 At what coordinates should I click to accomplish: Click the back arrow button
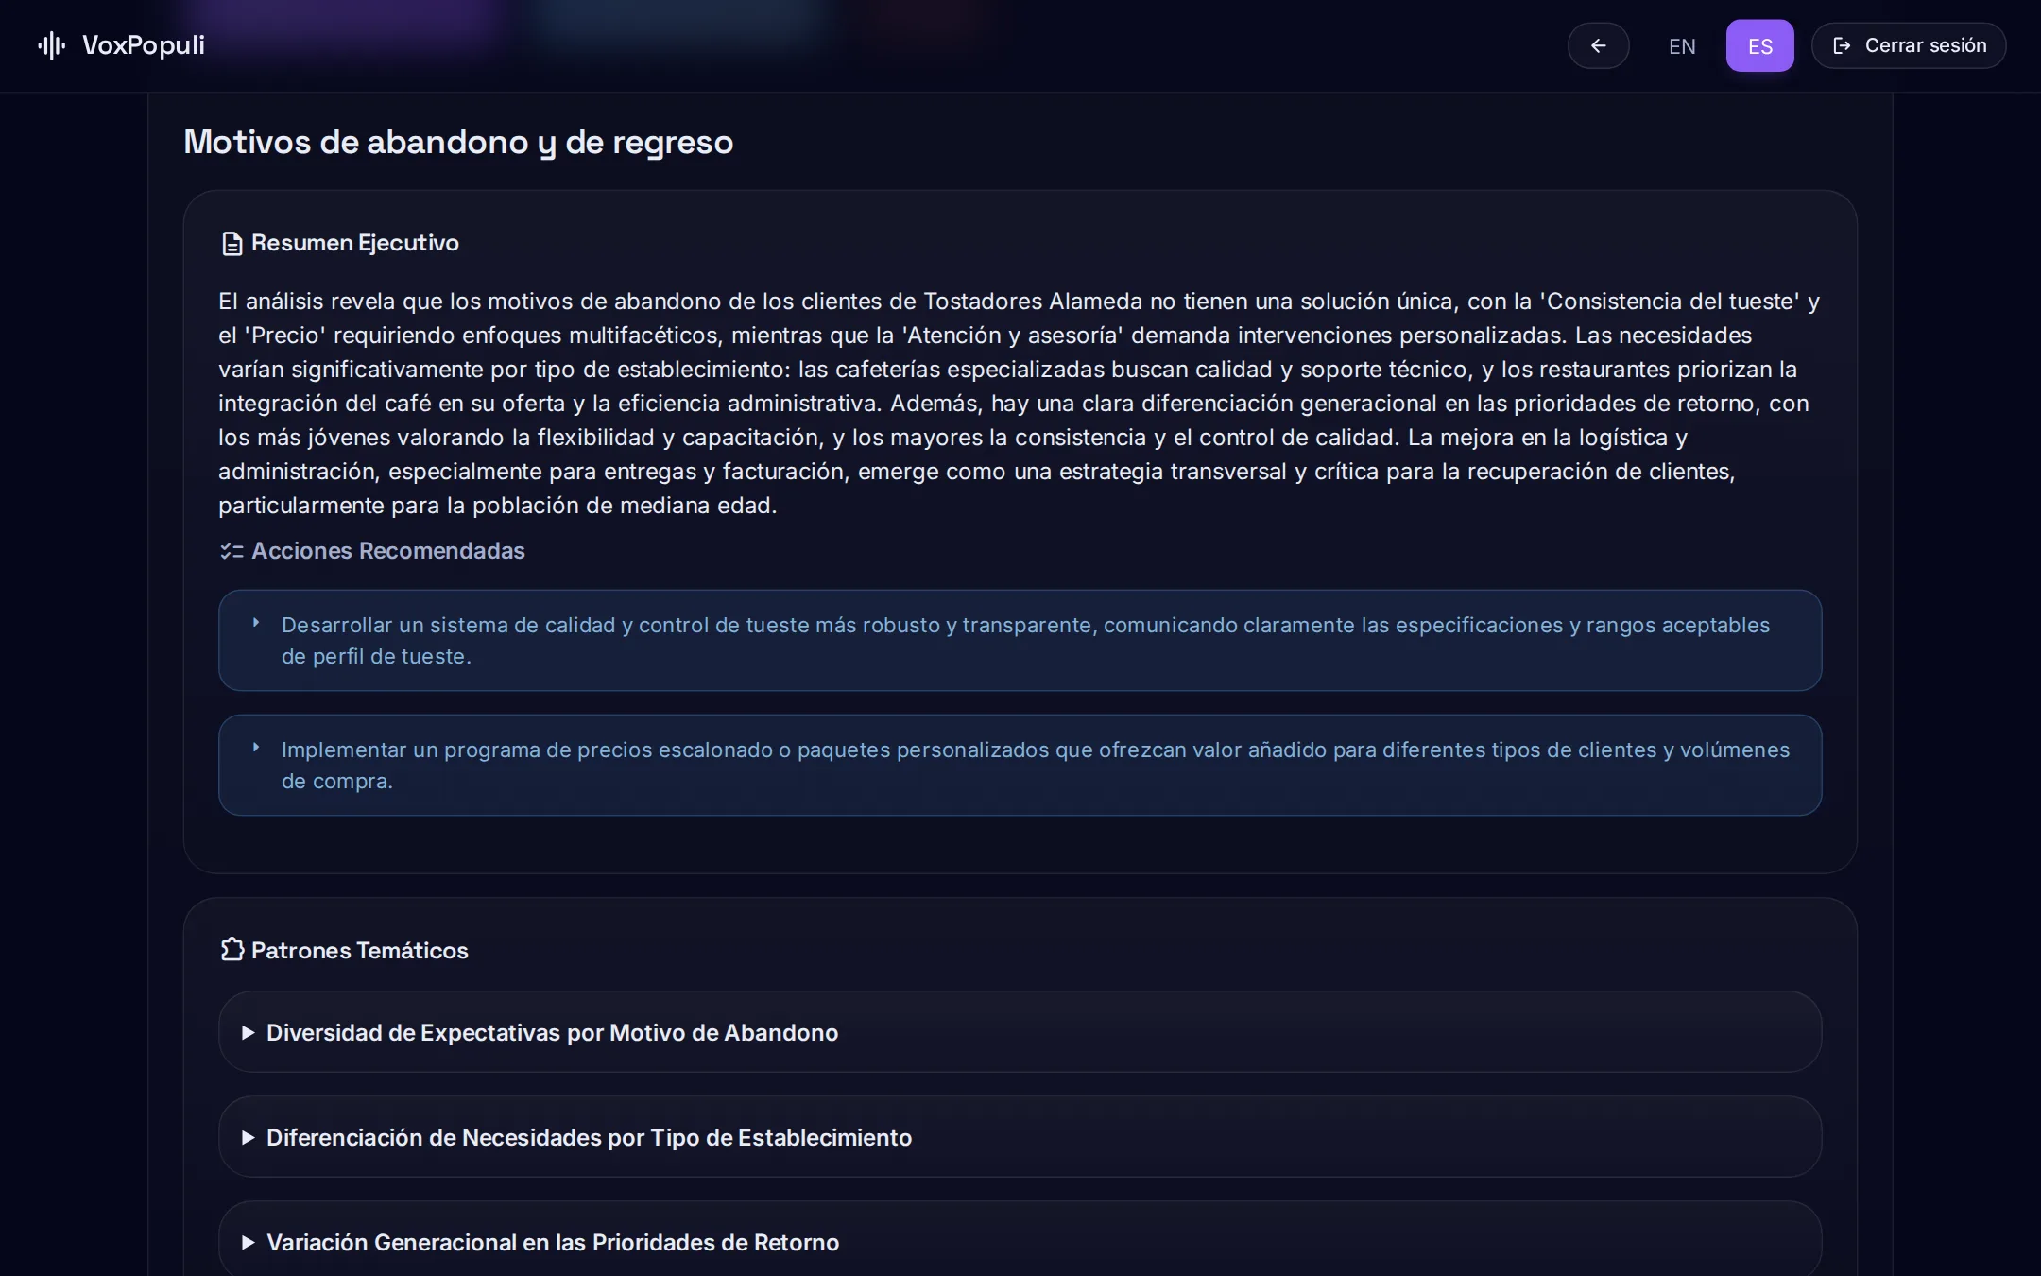[x=1598, y=45]
